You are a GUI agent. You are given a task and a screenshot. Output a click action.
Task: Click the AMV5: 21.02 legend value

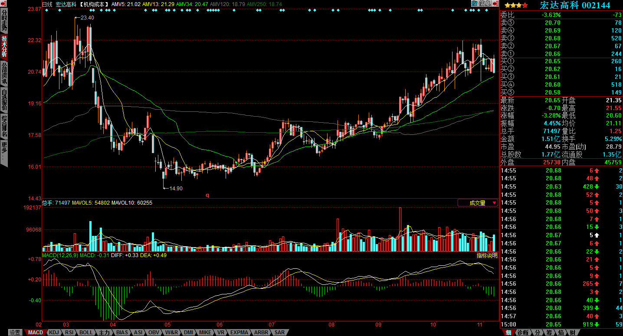click(125, 4)
